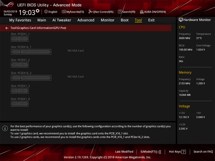Image resolution: width=215 pixels, height=161 pixels.
Task: Click the PCIEX16_2 slot graphic
Action: 31,78
